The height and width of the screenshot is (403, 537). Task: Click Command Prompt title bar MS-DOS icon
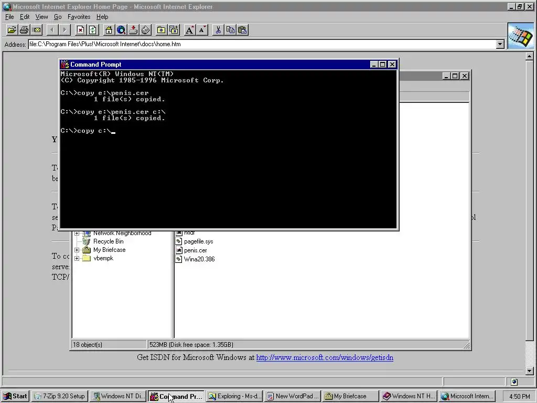65,65
